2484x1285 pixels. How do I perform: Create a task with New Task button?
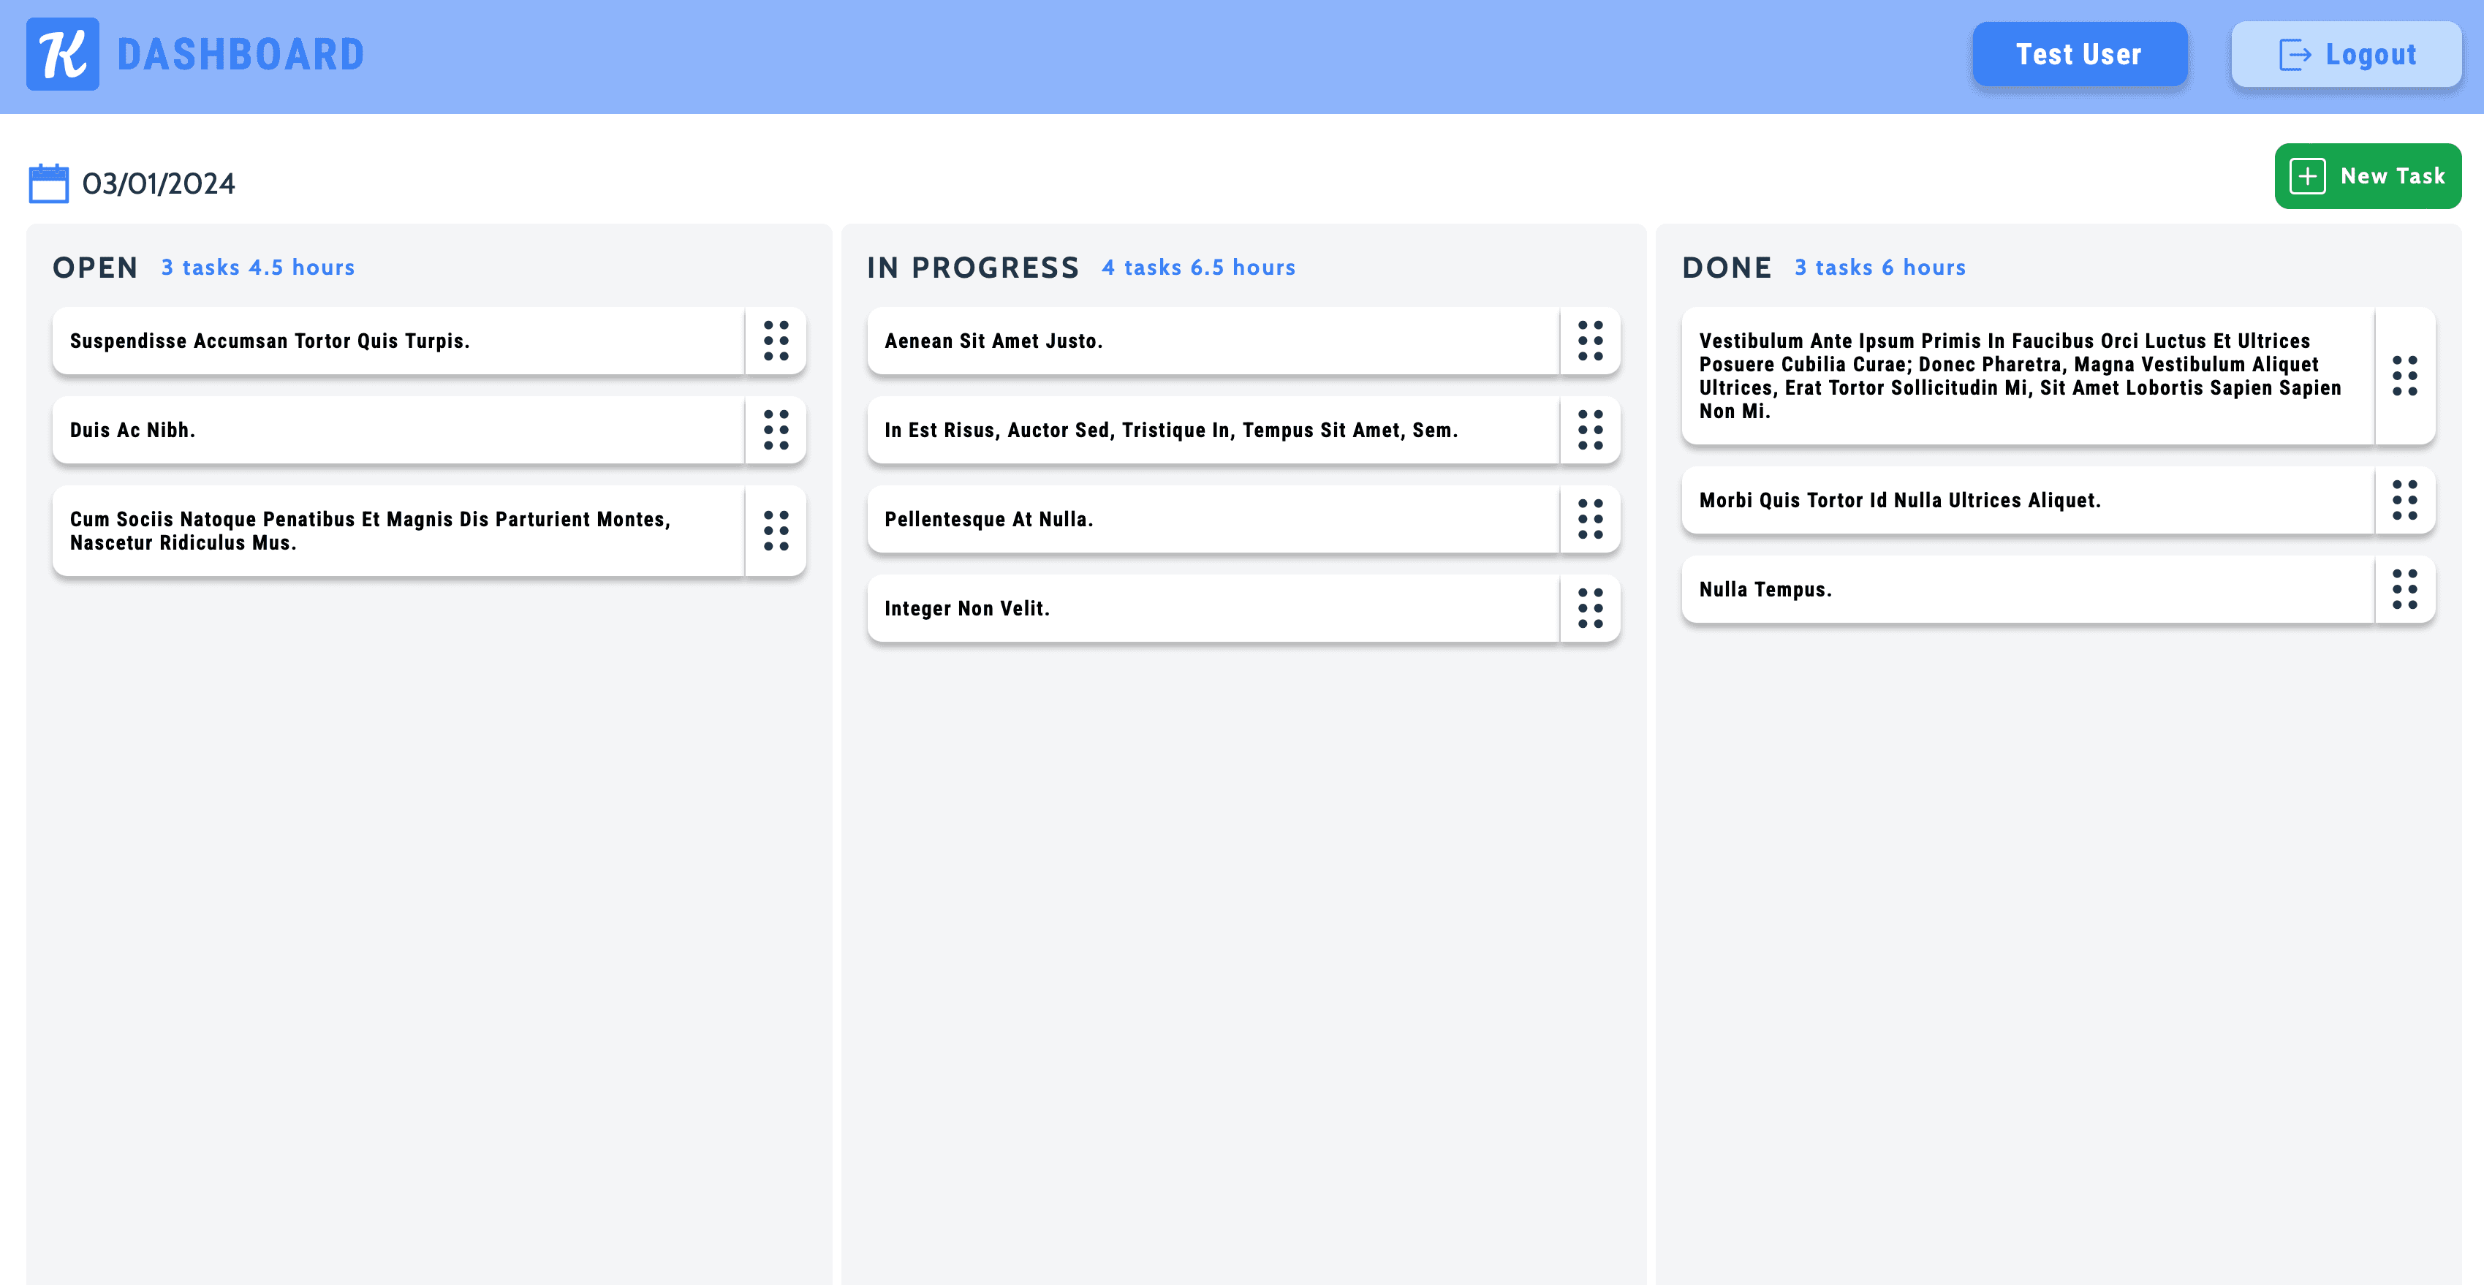[x=2367, y=176]
